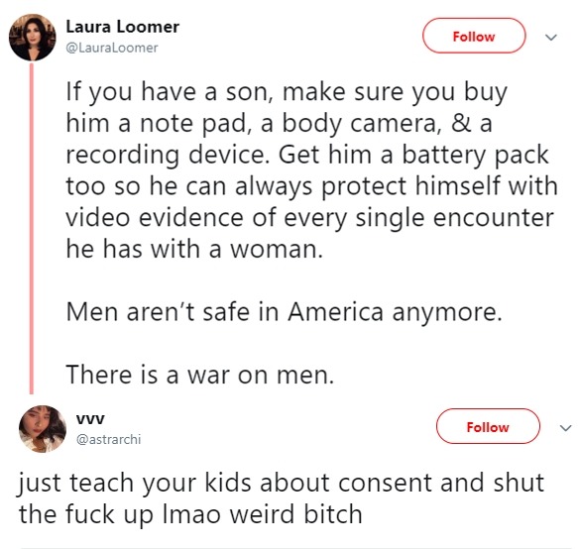This screenshot has width=578, height=549.
Task: Click the line "video evidence of every single encounter"
Action: pyautogui.click(x=309, y=218)
